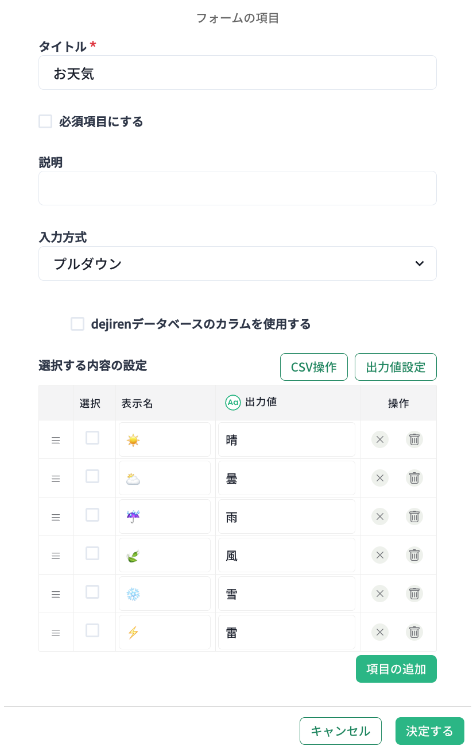This screenshot has width=473, height=750.
Task: Open 出力値設定 settings
Action: pyautogui.click(x=396, y=367)
